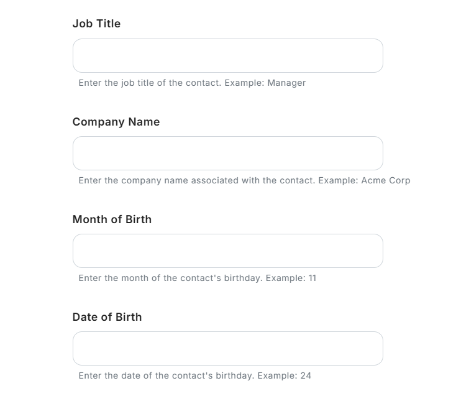This screenshot has width=474, height=396.
Task: Select the "Example: Manager" hint line
Action: [x=192, y=83]
